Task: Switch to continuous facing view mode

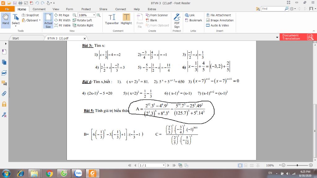Action: (258, 165)
